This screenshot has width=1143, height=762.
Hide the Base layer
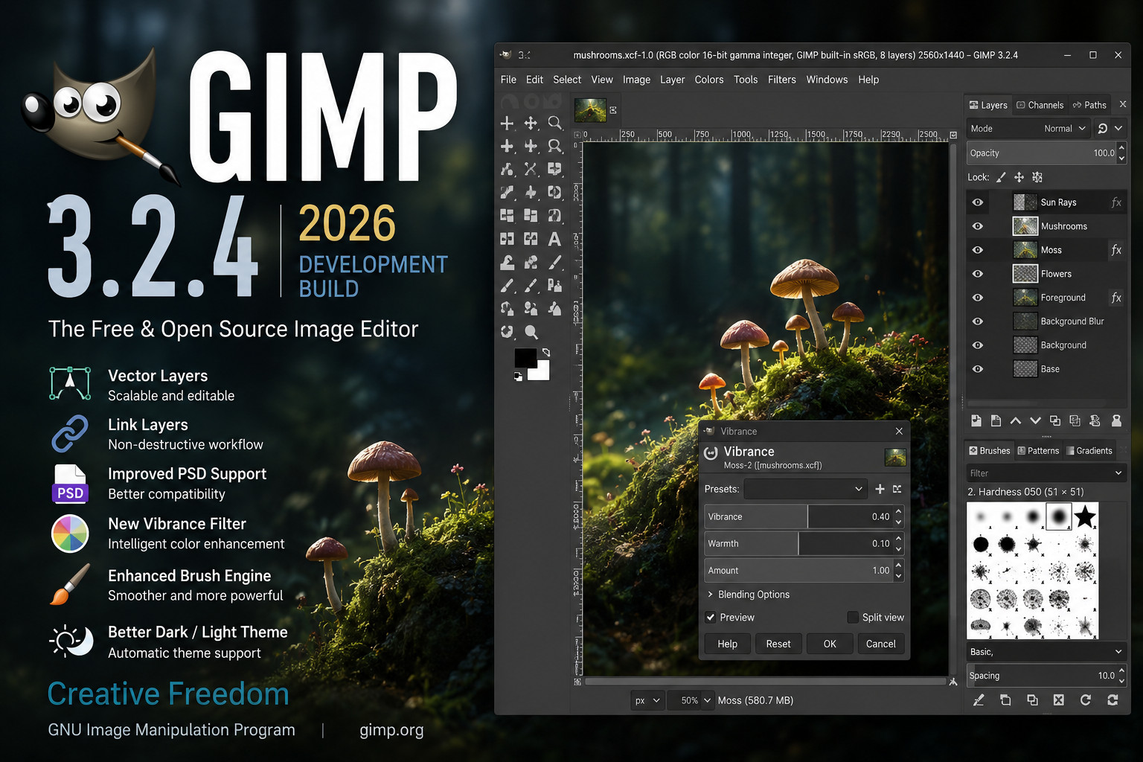pyautogui.click(x=978, y=369)
